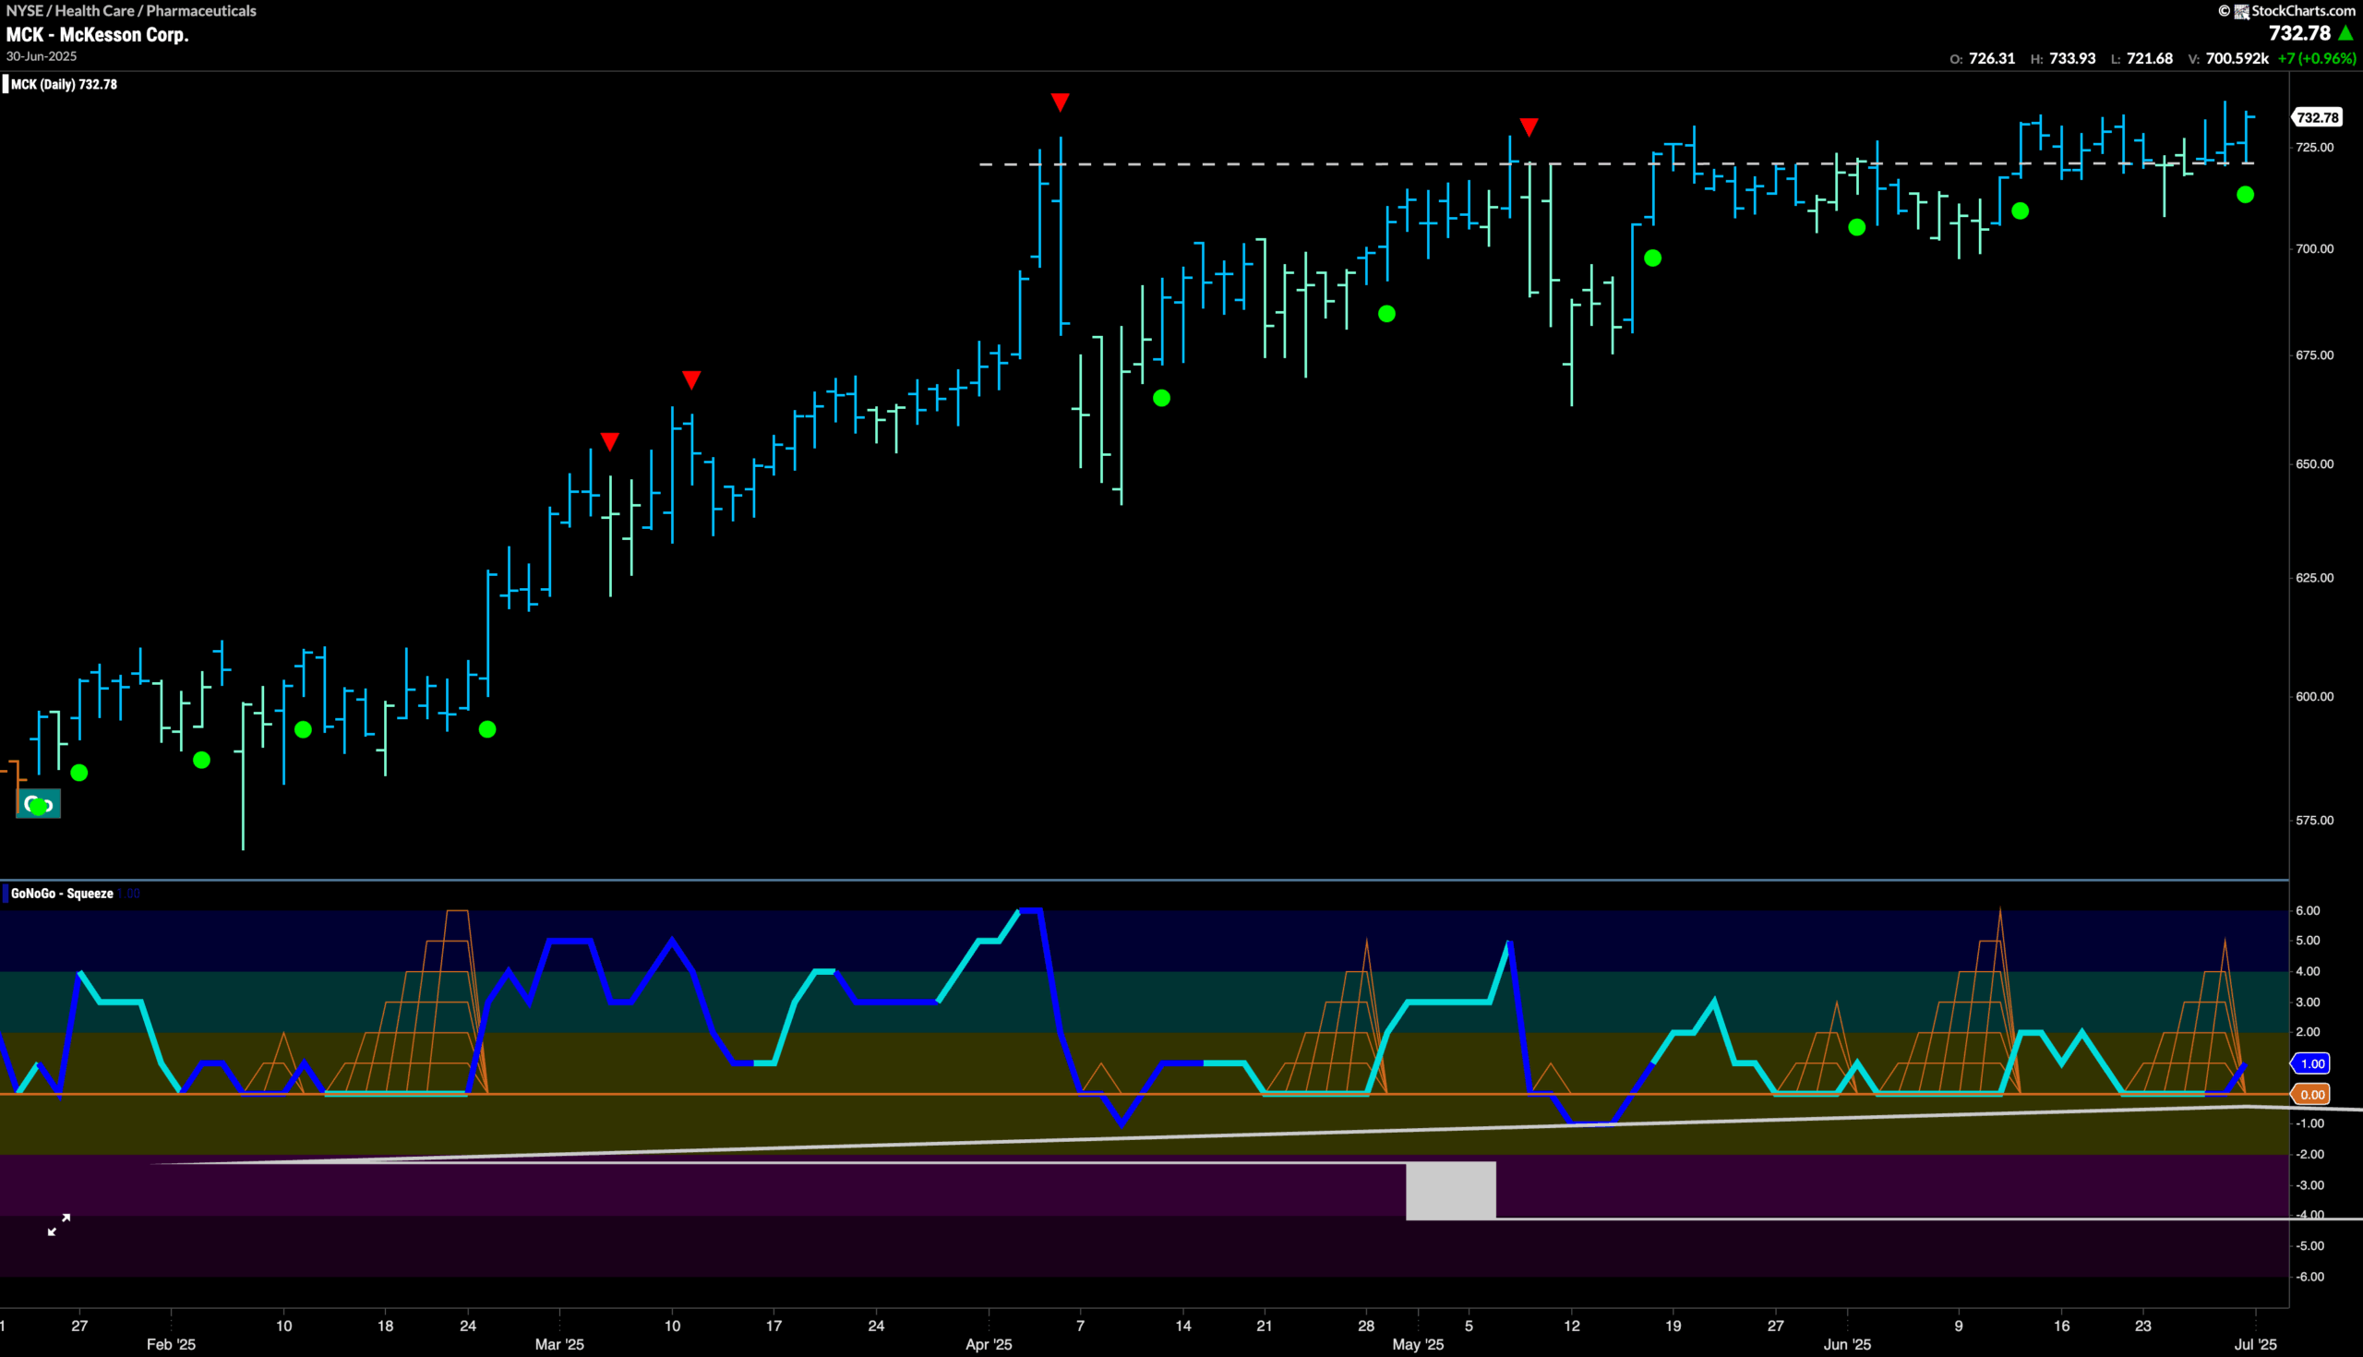Click the 30-Jun-2025 date text
The height and width of the screenshot is (1357, 2363).
[42, 56]
